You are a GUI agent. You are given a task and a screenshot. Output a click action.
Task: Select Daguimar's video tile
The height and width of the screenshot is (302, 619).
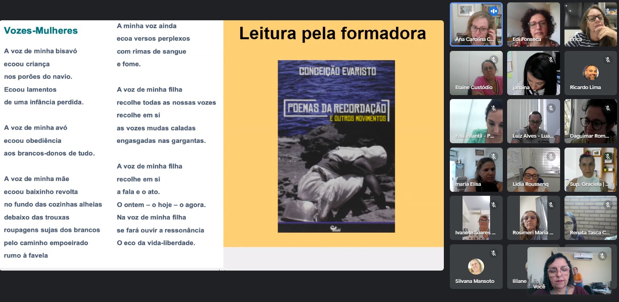click(x=591, y=121)
